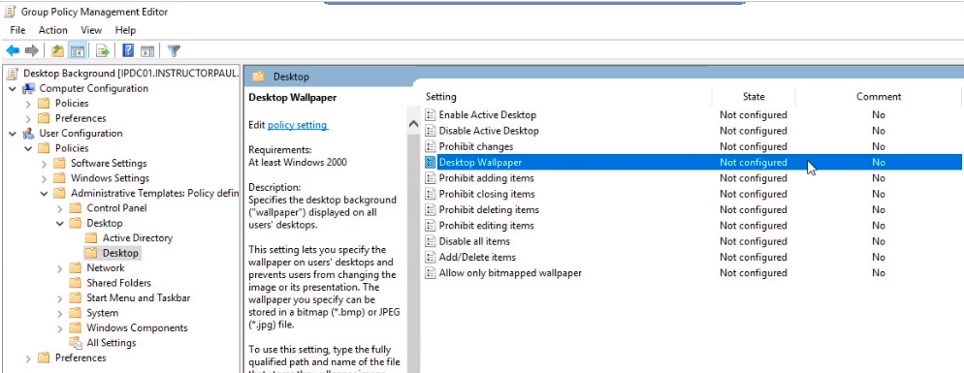Toggle Show/Hide Action Pane toolbar icon
The height and width of the screenshot is (373, 964).
click(x=147, y=51)
